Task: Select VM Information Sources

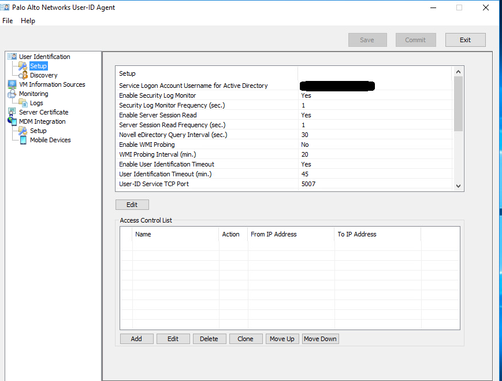Action: click(x=52, y=84)
